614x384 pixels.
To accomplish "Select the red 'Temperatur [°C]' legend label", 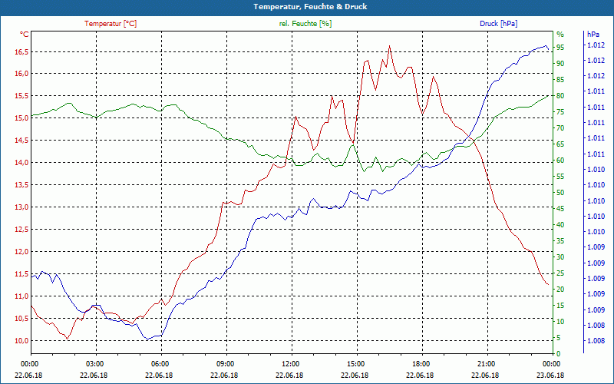I will (111, 24).
